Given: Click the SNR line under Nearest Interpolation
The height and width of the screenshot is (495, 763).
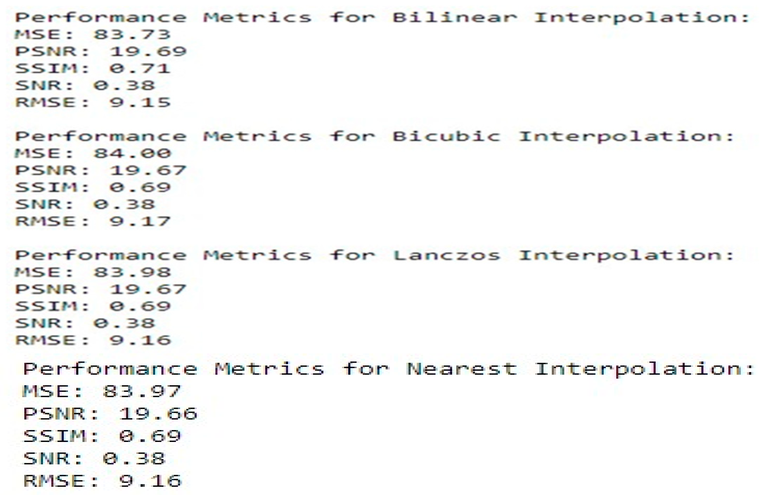Looking at the screenshot, I should pyautogui.click(x=94, y=458).
